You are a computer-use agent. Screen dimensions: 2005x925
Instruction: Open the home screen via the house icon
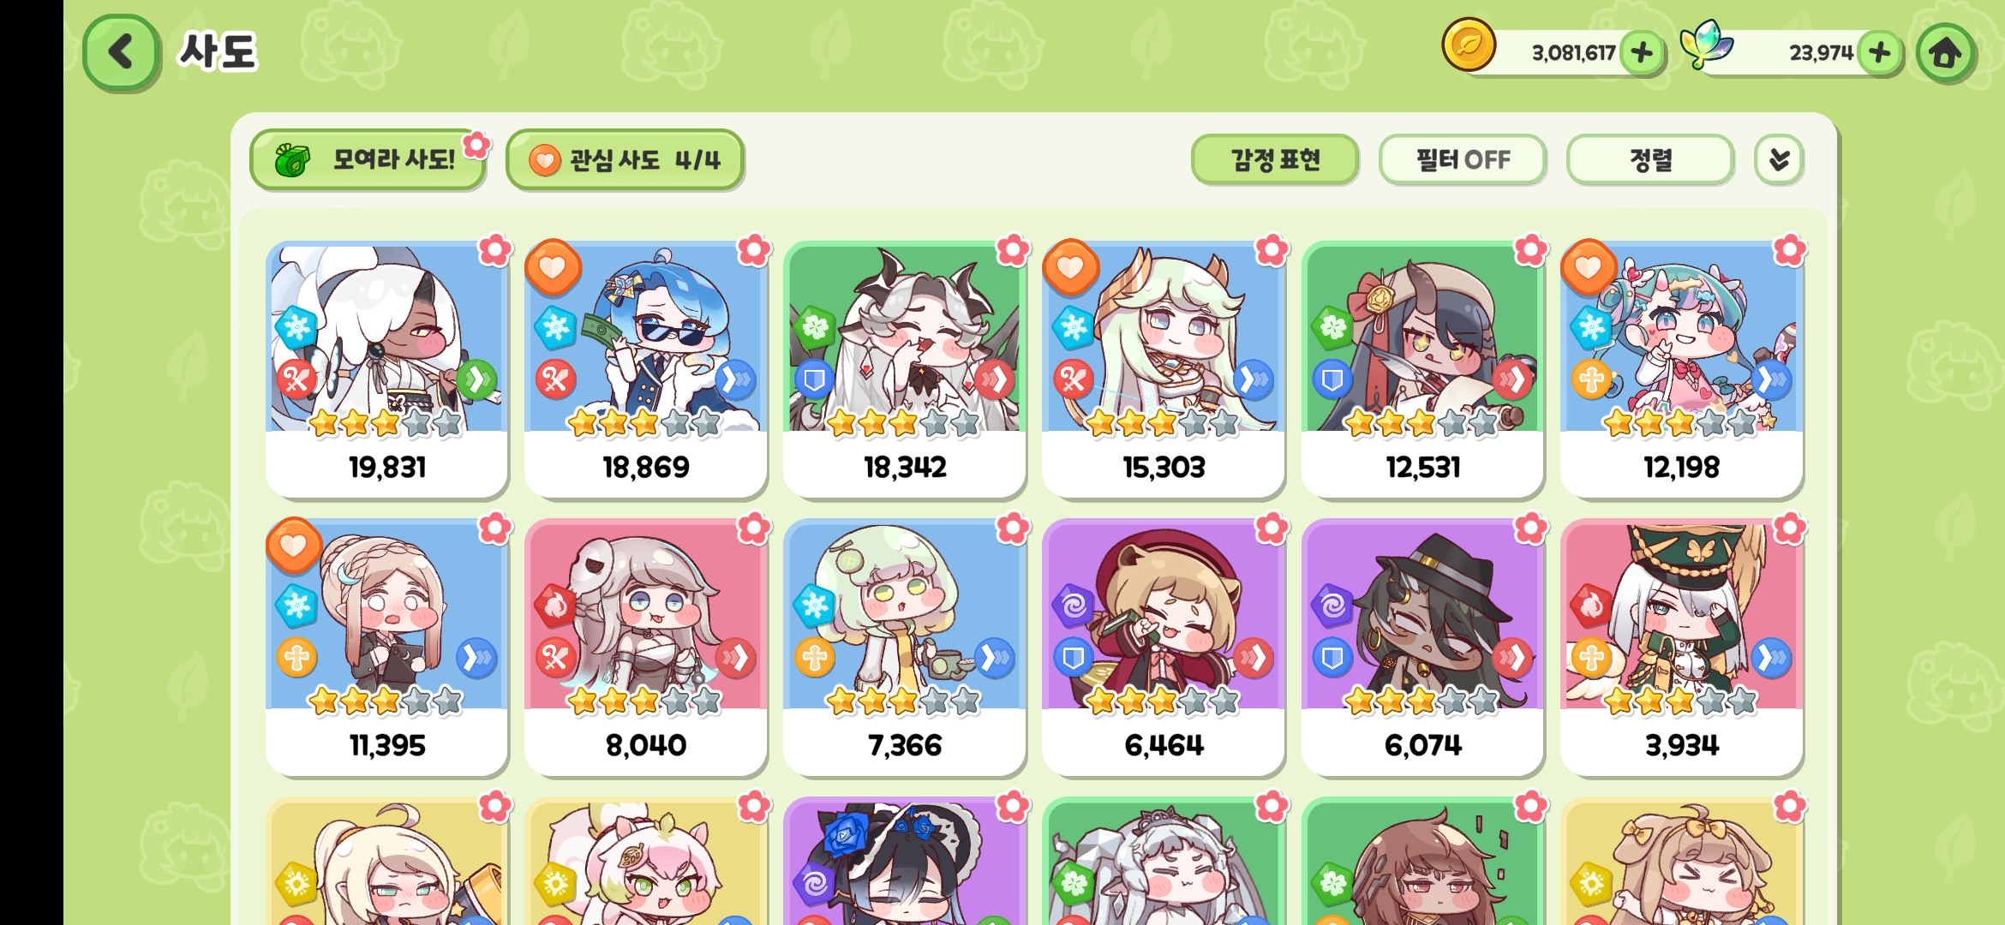[1945, 53]
